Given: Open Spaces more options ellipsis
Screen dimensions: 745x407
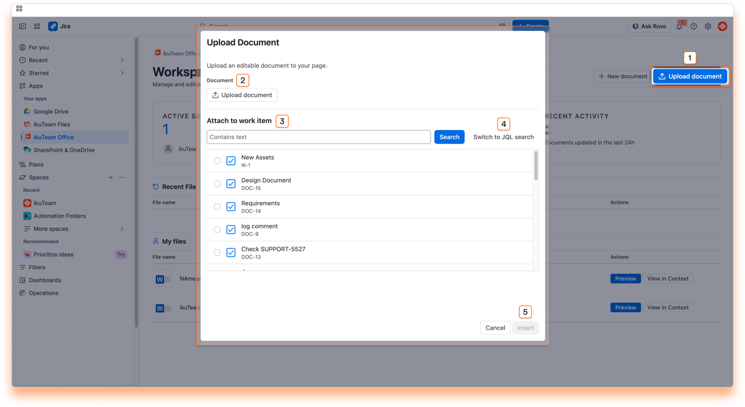Looking at the screenshot, I should click(x=122, y=177).
